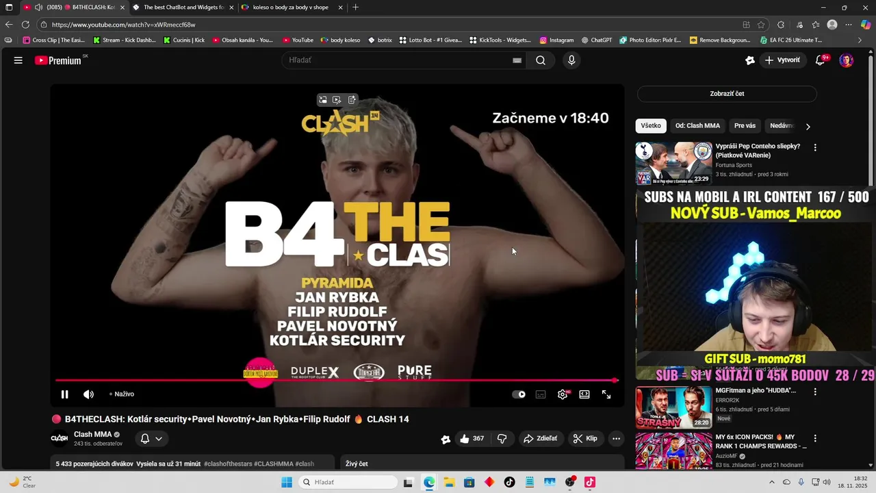Show more filter chips with the arrow
This screenshot has height=493, width=876.
[808, 127]
